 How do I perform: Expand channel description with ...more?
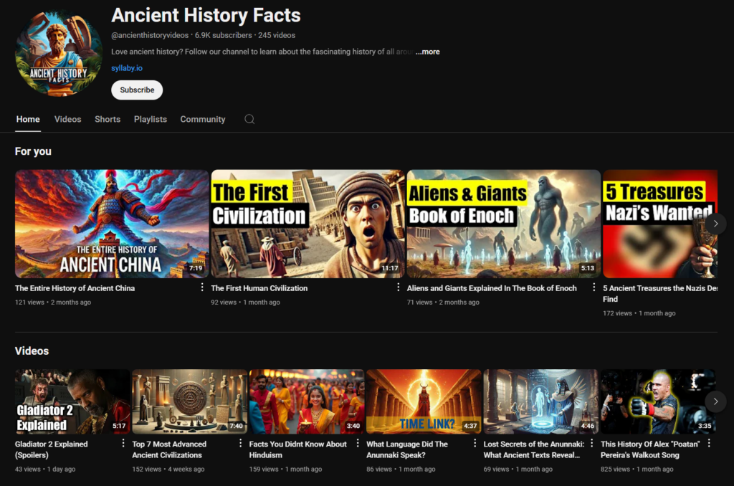pyautogui.click(x=428, y=52)
